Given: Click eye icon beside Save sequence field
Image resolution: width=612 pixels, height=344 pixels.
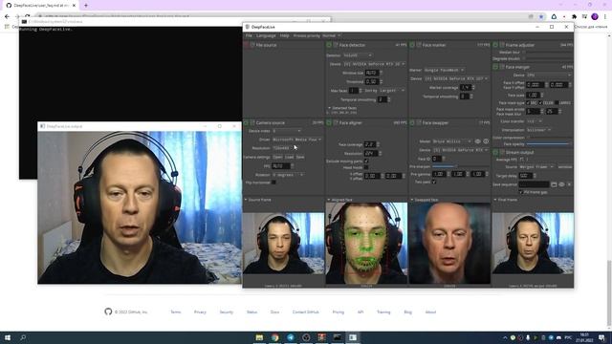Looking at the screenshot, I should (x=561, y=184).
